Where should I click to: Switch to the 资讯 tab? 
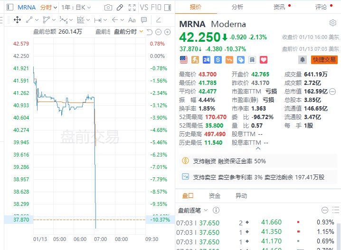point(279,7)
